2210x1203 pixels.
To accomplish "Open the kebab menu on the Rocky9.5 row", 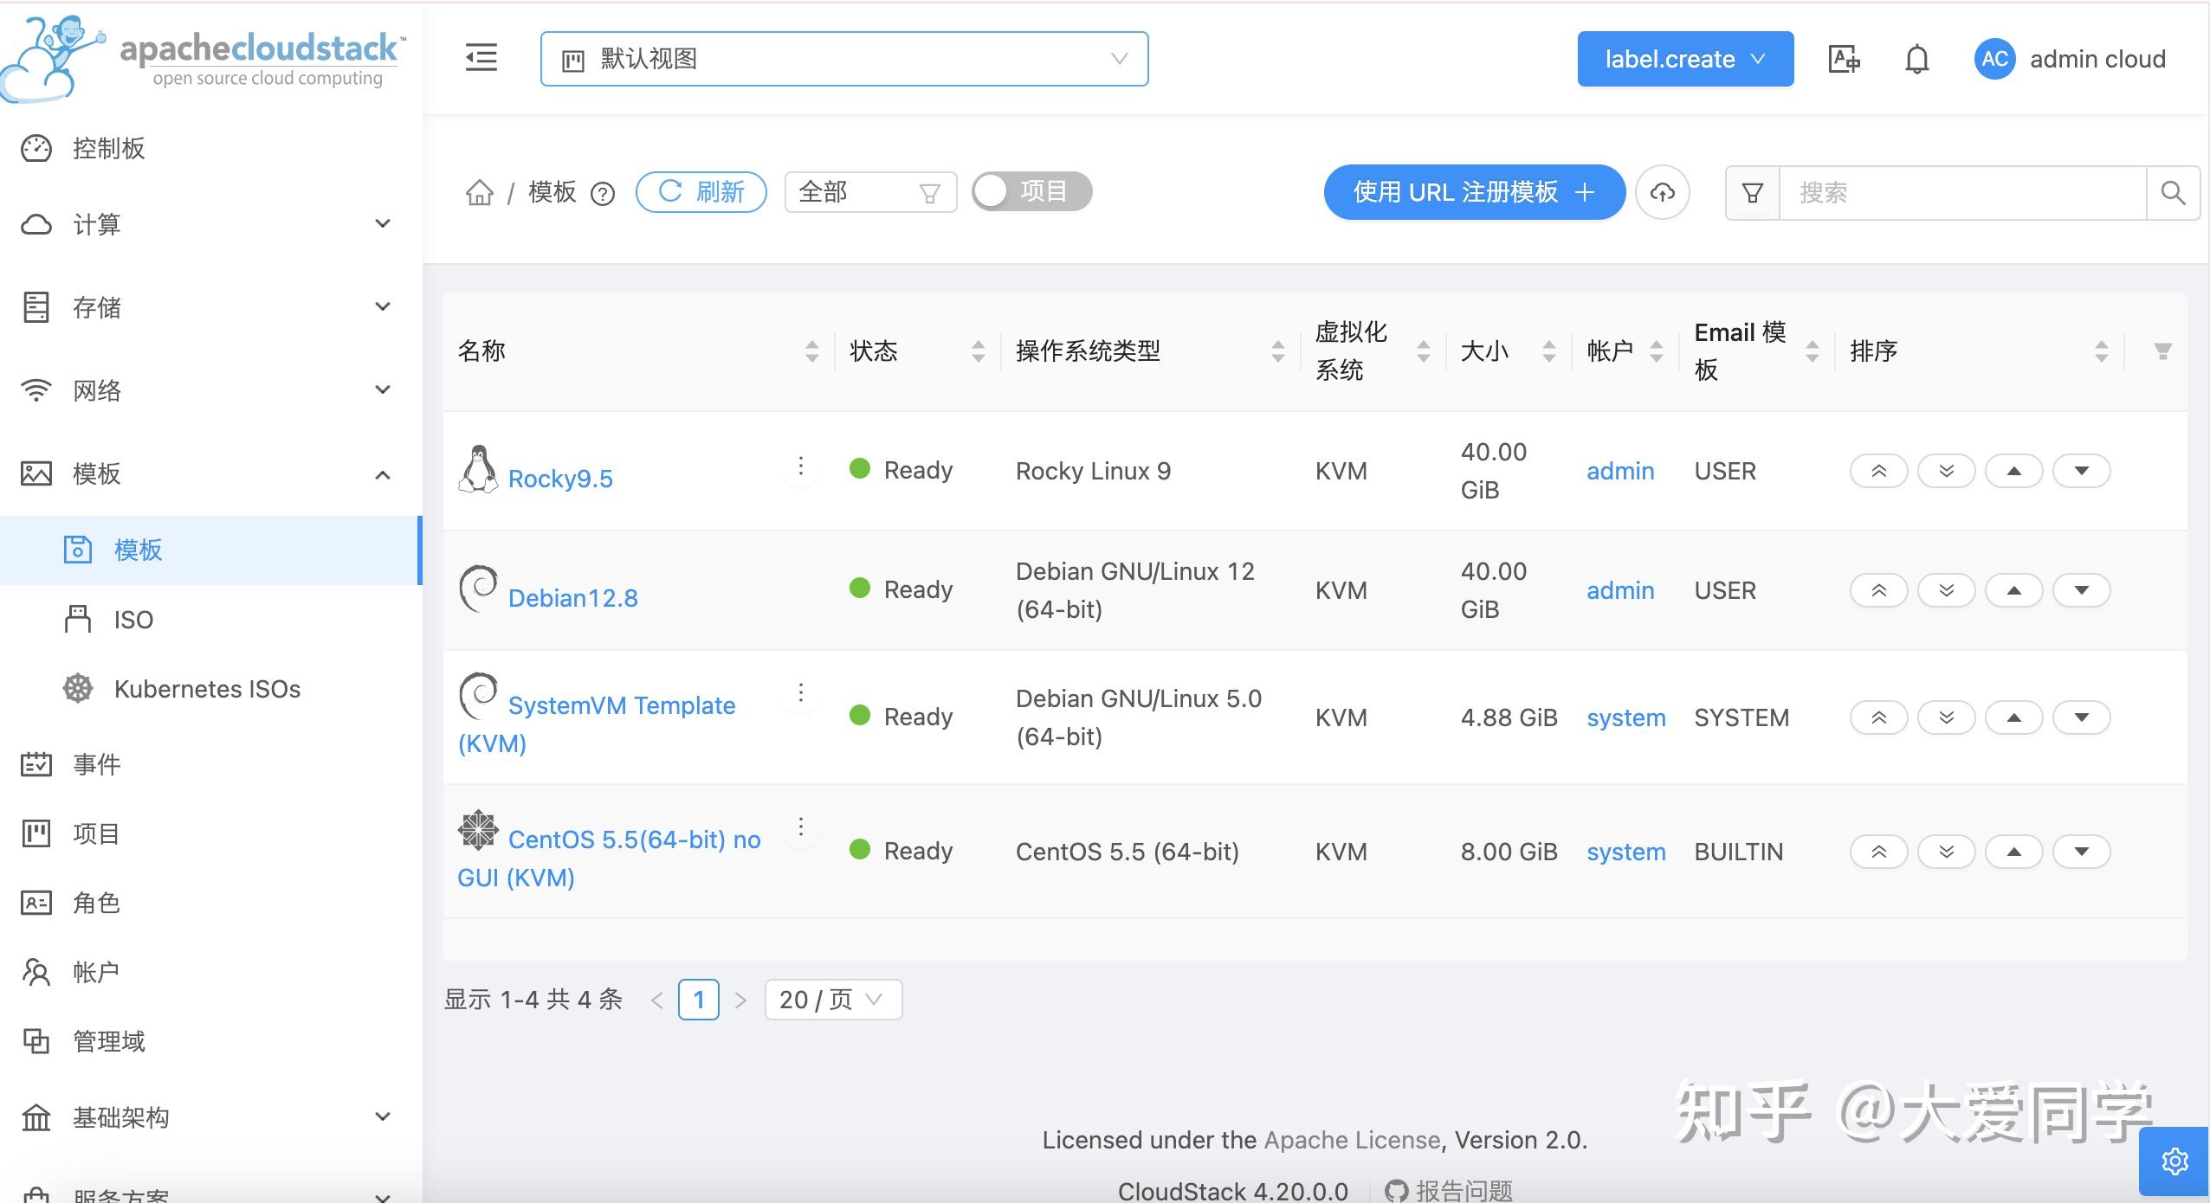I will tap(800, 466).
